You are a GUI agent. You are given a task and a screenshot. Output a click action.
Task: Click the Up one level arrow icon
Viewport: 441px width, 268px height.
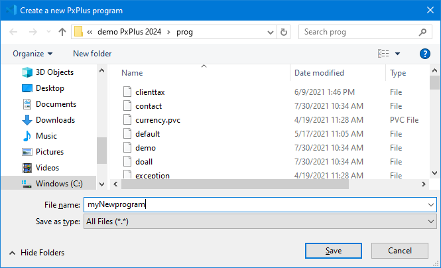pos(62,32)
